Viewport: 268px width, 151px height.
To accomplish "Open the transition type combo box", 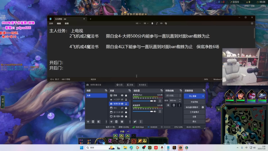I will (x=173, y=96).
